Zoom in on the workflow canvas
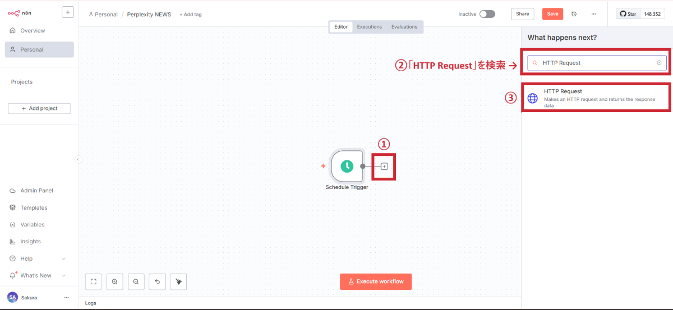673x310 pixels. click(114, 282)
